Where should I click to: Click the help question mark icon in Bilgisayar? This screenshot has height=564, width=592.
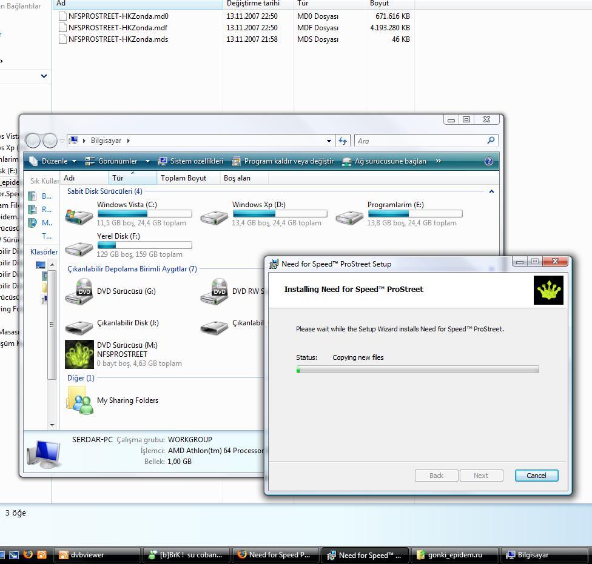(488, 161)
